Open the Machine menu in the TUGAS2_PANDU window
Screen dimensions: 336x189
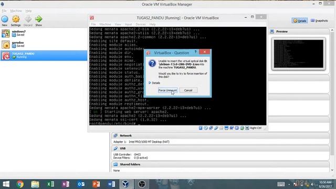tap(105, 24)
